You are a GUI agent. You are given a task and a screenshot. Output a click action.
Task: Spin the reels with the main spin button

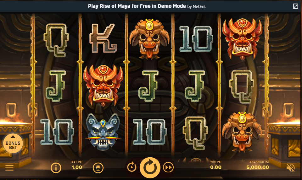point(150,167)
